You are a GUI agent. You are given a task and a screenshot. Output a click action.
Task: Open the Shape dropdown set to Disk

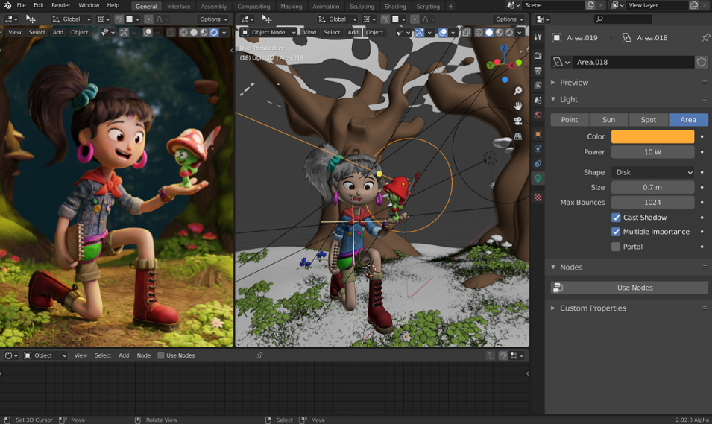(652, 172)
